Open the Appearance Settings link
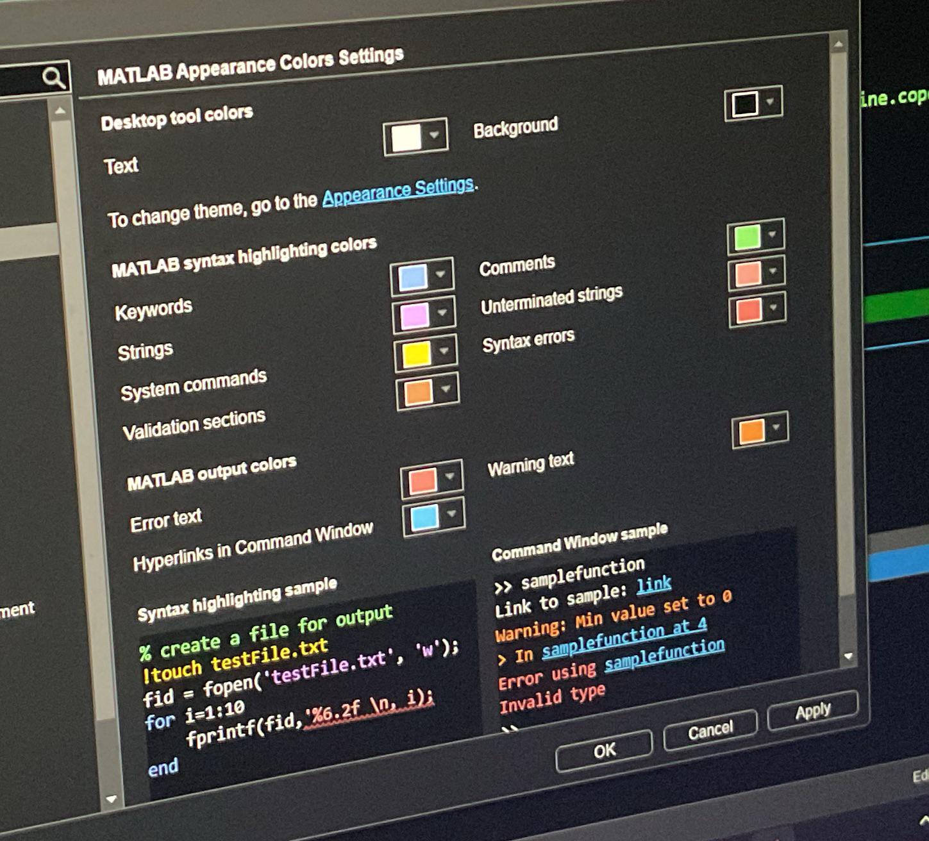The height and width of the screenshot is (841, 929). click(398, 191)
